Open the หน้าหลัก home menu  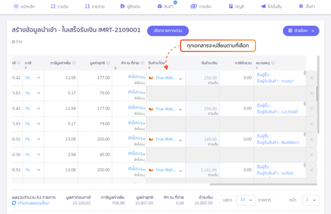click(24, 6)
